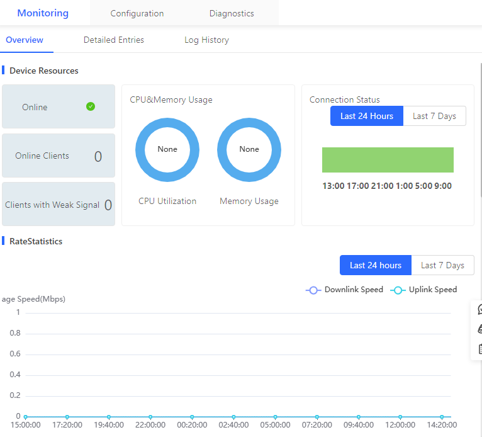Switch to the Log History subtab
Screen dimensions: 482x437
coord(206,40)
